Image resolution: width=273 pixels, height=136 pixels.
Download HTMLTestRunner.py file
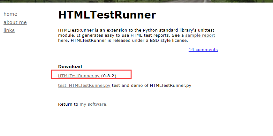point(79,76)
